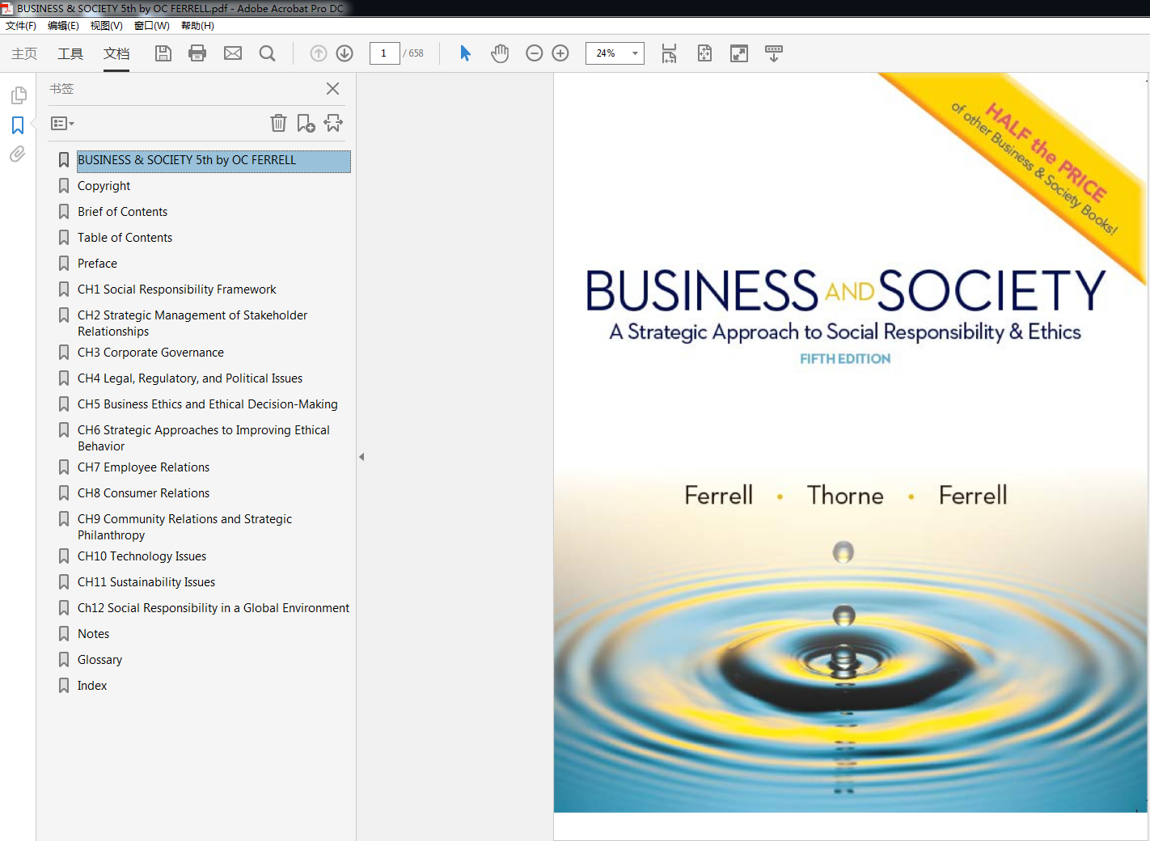Image resolution: width=1150 pixels, height=841 pixels.
Task: Go to previous page arrow icon
Action: point(319,53)
